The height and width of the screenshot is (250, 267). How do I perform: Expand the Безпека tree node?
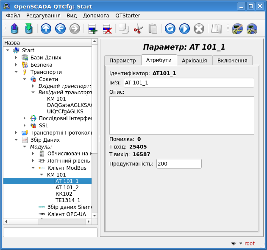tap(16, 65)
